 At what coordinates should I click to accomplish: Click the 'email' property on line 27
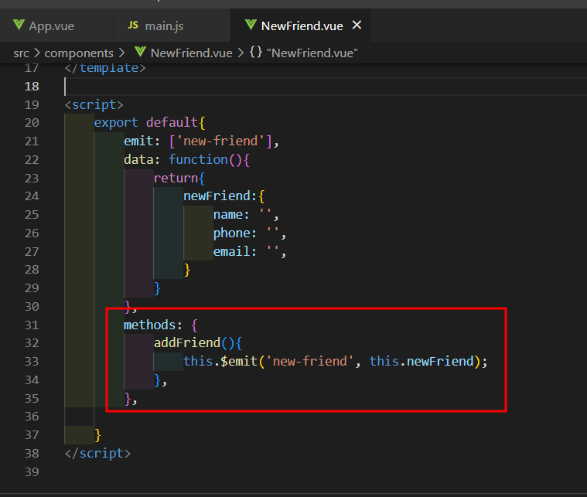point(232,251)
